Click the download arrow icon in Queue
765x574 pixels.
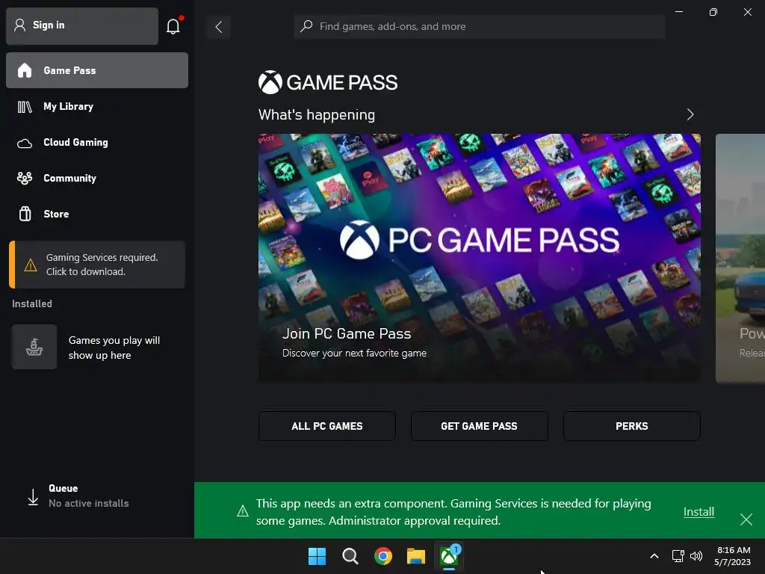pyautogui.click(x=33, y=497)
